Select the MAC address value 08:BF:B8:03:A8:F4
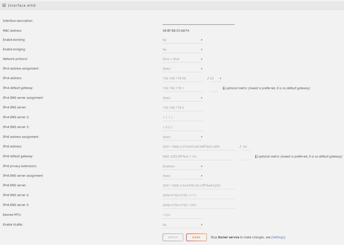 pyautogui.click(x=176, y=31)
